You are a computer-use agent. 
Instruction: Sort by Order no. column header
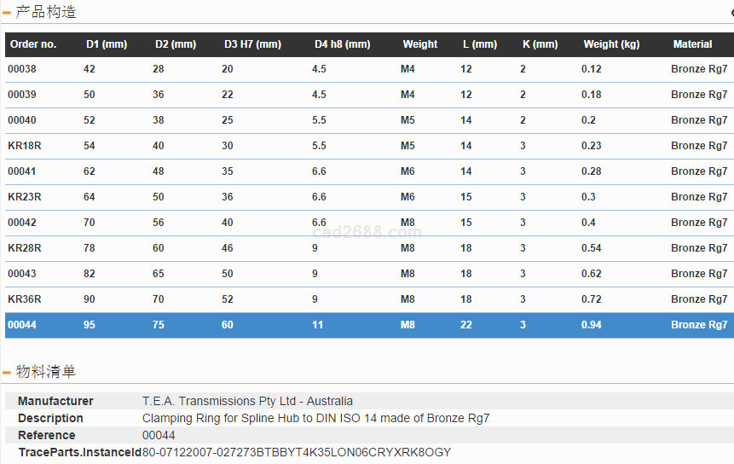pyautogui.click(x=33, y=44)
